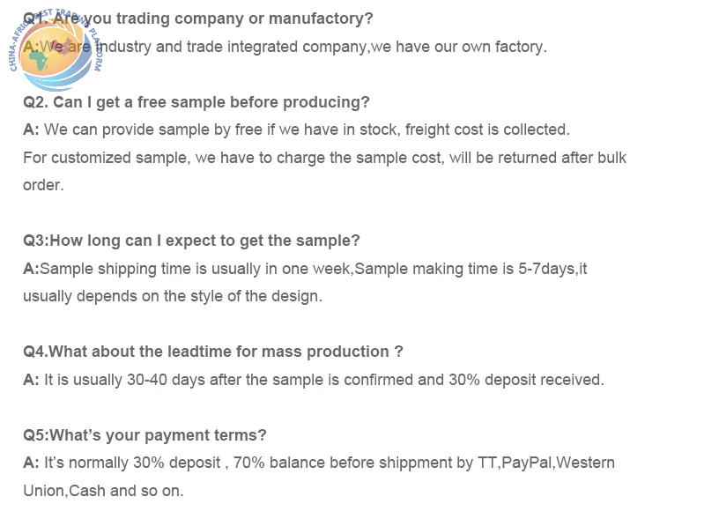The height and width of the screenshot is (519, 704).
Task: Click the bold 'A:' label under Q4
Action: 31,380
